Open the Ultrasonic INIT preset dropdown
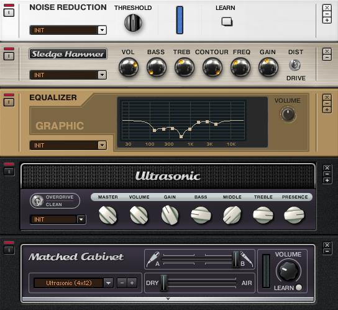338x310 pixels. pos(81,220)
